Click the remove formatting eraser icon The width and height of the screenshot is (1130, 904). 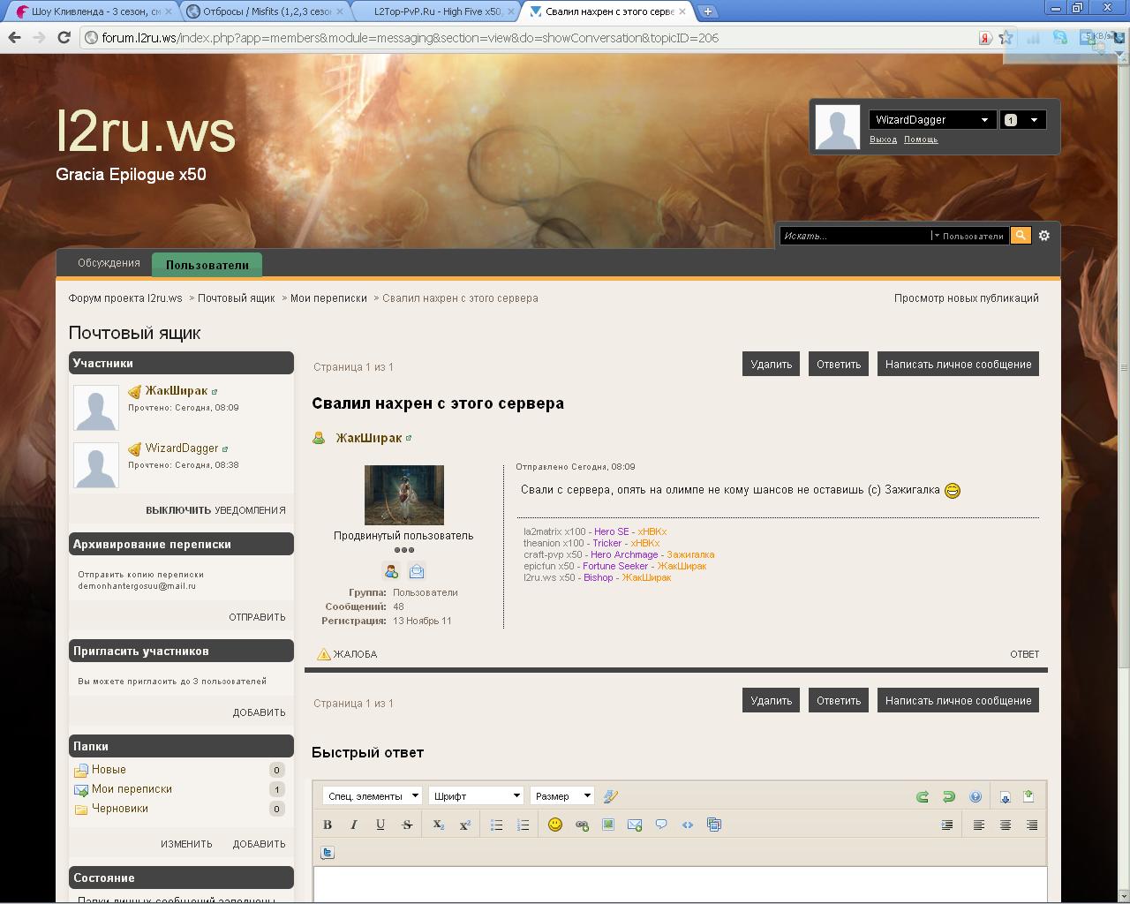point(610,796)
